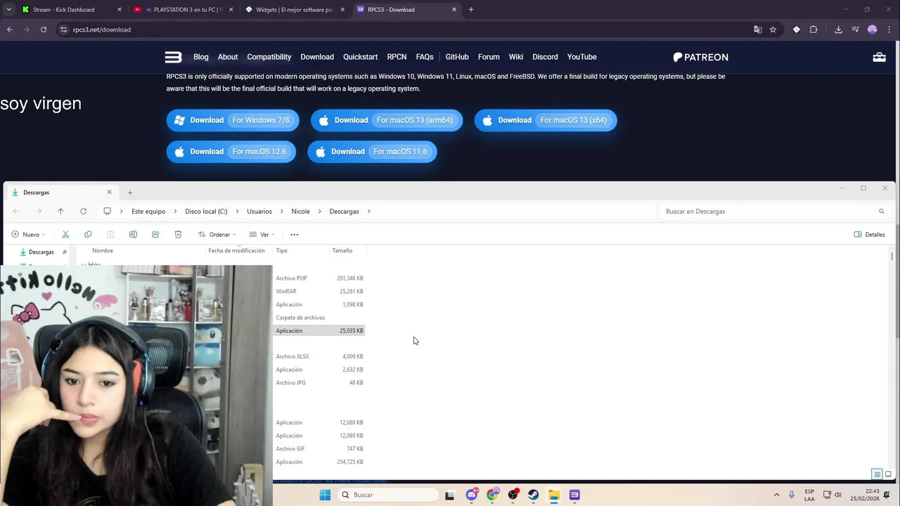The height and width of the screenshot is (506, 900).
Task: Download RPCS3 for macOS 12.6
Action: tap(231, 151)
